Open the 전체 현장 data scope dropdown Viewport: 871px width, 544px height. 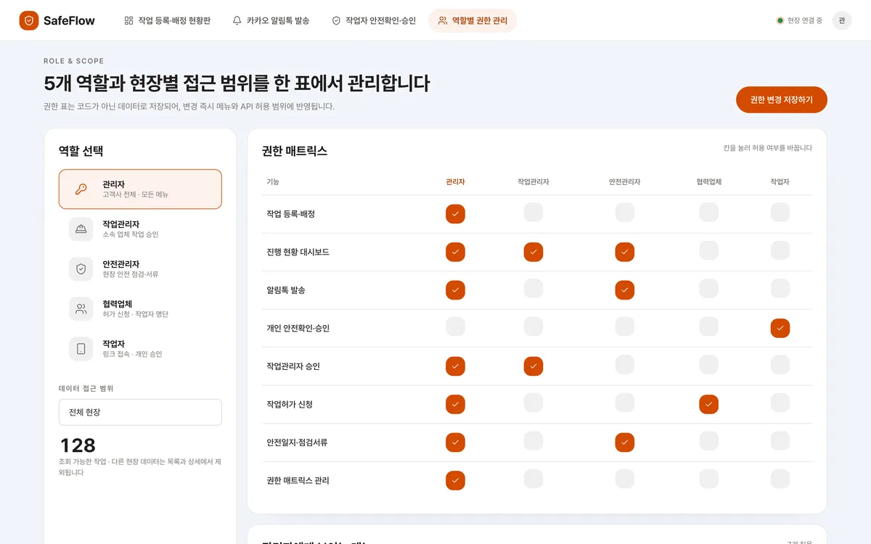pos(140,412)
